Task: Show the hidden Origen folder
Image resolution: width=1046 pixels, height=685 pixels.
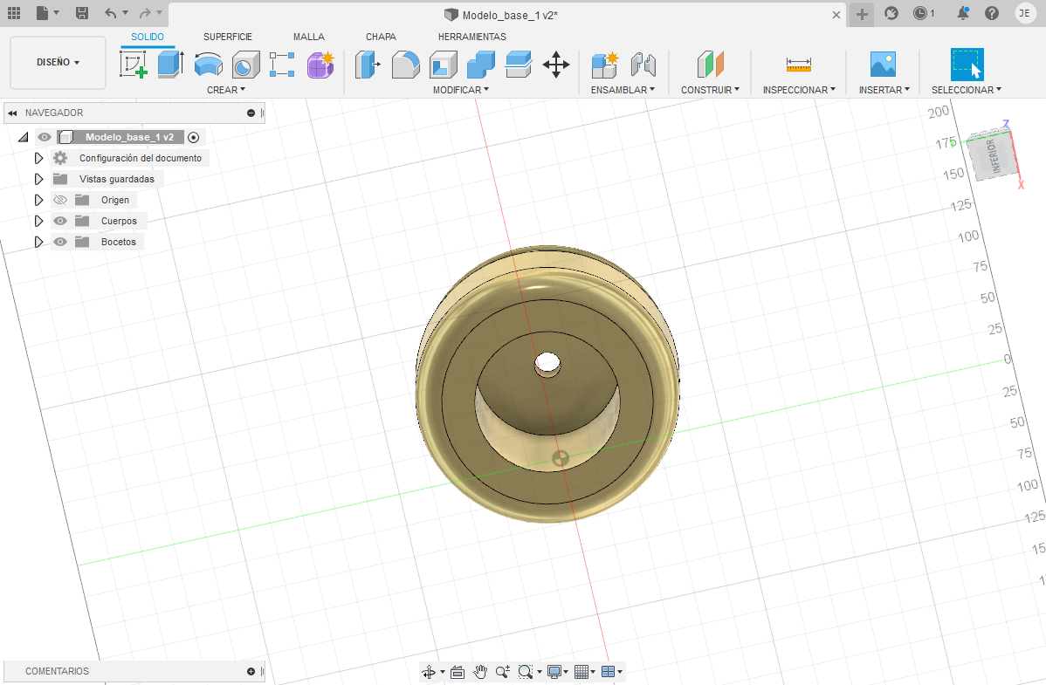Action: (60, 200)
